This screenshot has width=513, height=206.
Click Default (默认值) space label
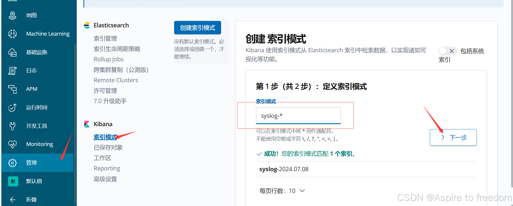[x=34, y=181]
